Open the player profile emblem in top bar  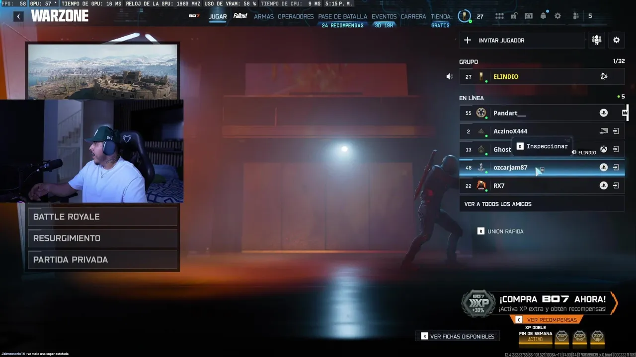click(464, 16)
